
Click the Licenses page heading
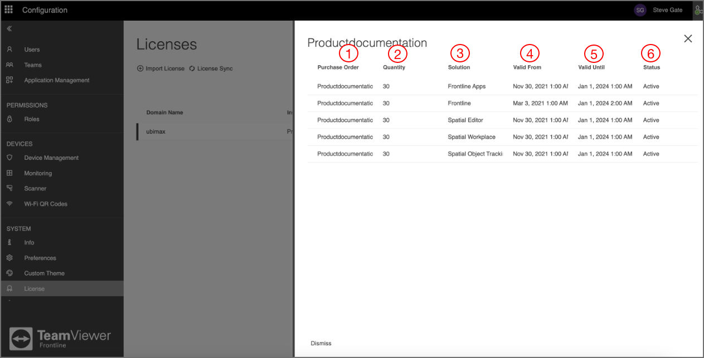tap(167, 45)
